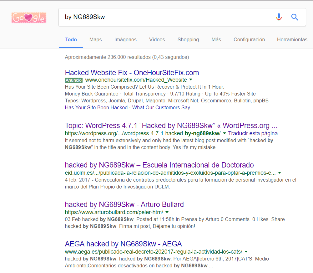Open the Herramientas options
Viewport: 313px width, 273px height.
coord(292,39)
